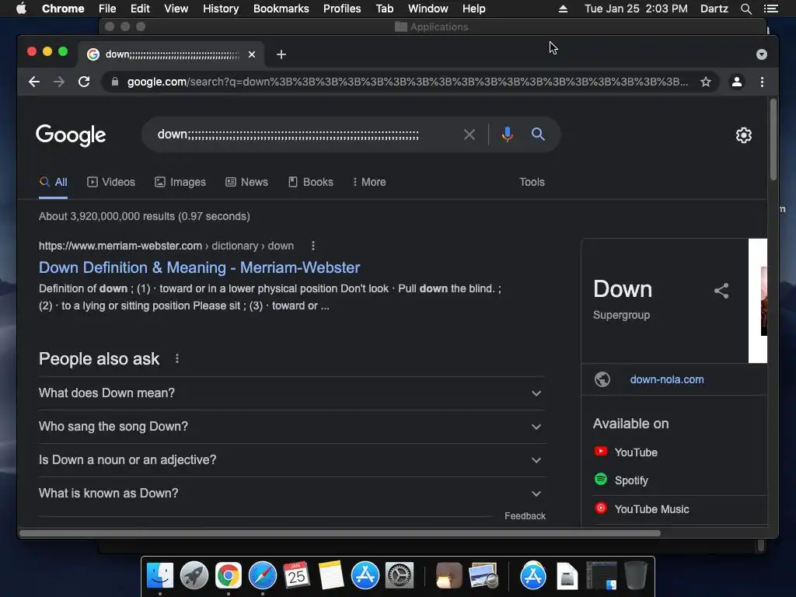Open Launchpad from the Dock

pos(194,576)
